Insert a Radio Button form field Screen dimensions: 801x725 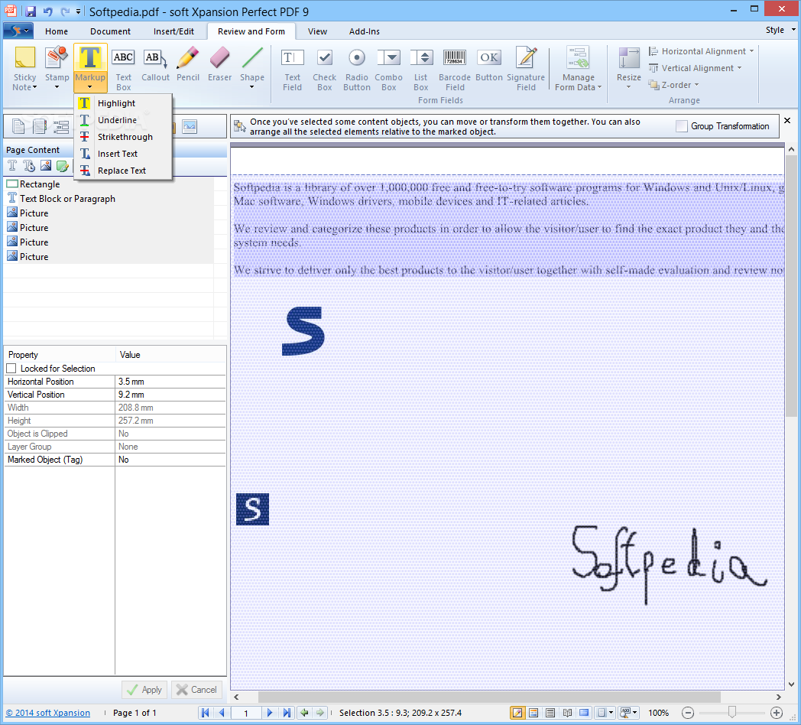[x=357, y=70]
